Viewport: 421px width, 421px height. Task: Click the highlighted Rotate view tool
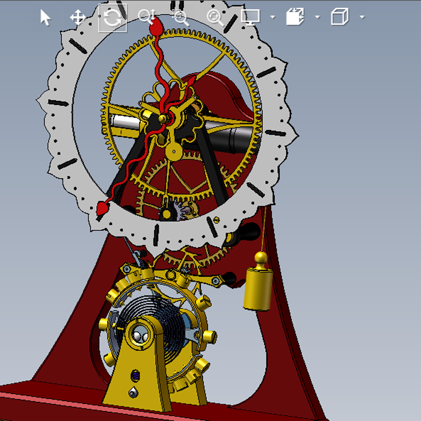(113, 18)
